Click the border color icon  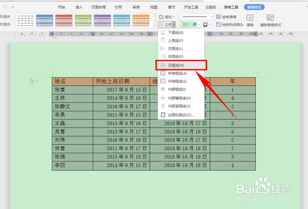coord(205,25)
